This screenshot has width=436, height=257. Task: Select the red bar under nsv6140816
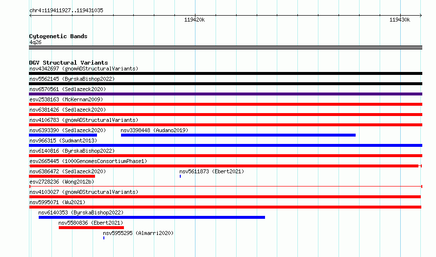tap(225, 156)
